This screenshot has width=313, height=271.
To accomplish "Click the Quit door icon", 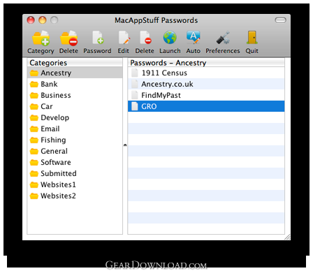I will coord(252,38).
